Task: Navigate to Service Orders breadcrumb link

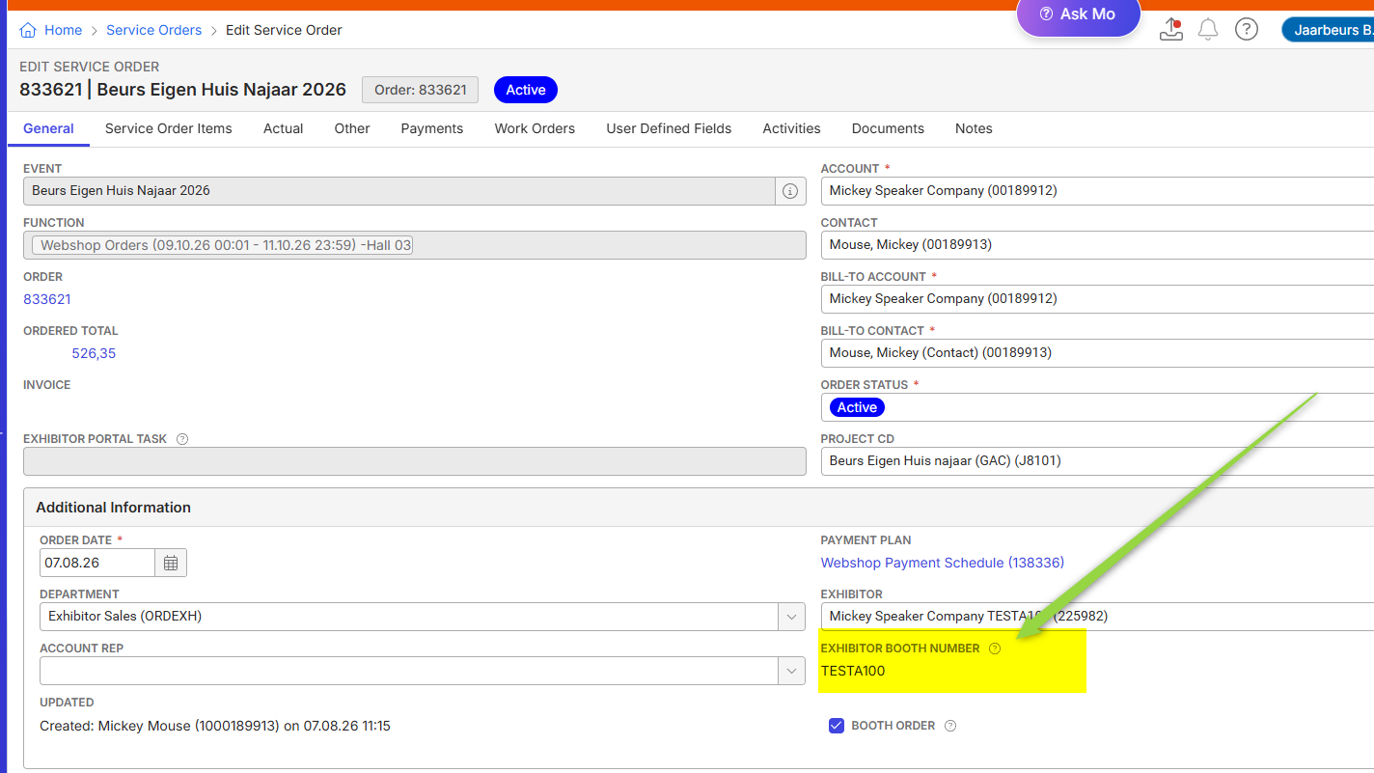Action: [154, 30]
